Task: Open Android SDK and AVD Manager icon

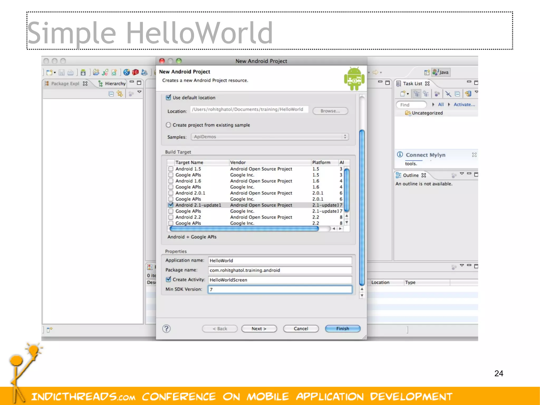Action: [83, 72]
